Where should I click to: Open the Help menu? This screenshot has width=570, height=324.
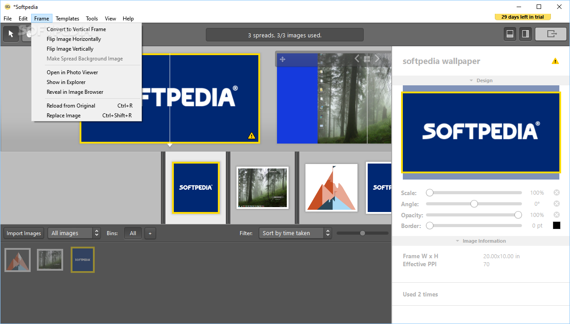[x=128, y=19]
